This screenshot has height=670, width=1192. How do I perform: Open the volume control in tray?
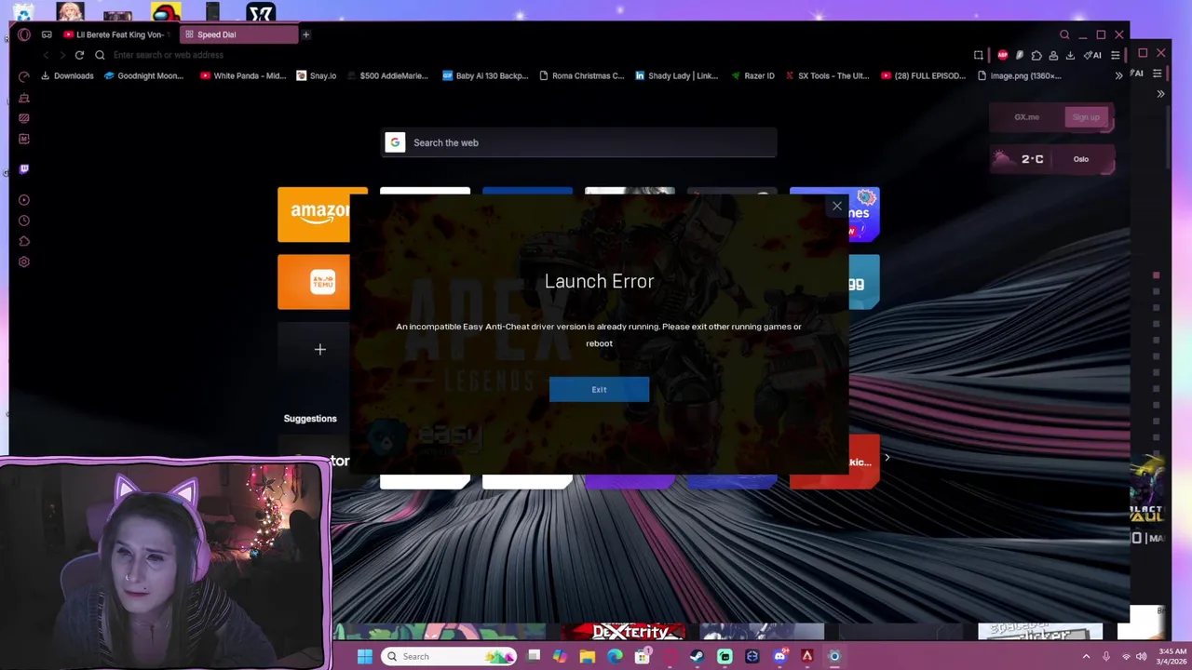tap(1141, 656)
